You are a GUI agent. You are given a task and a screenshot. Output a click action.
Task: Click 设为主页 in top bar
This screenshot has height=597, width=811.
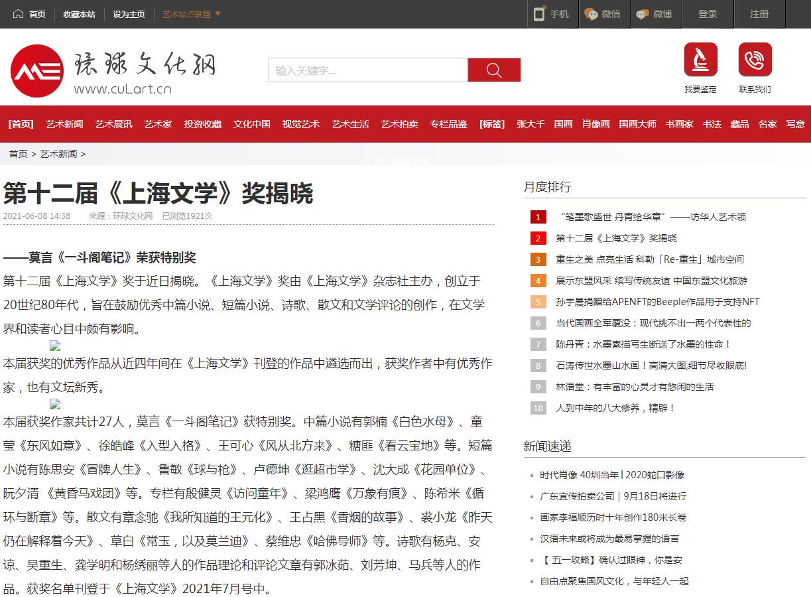pyautogui.click(x=129, y=14)
